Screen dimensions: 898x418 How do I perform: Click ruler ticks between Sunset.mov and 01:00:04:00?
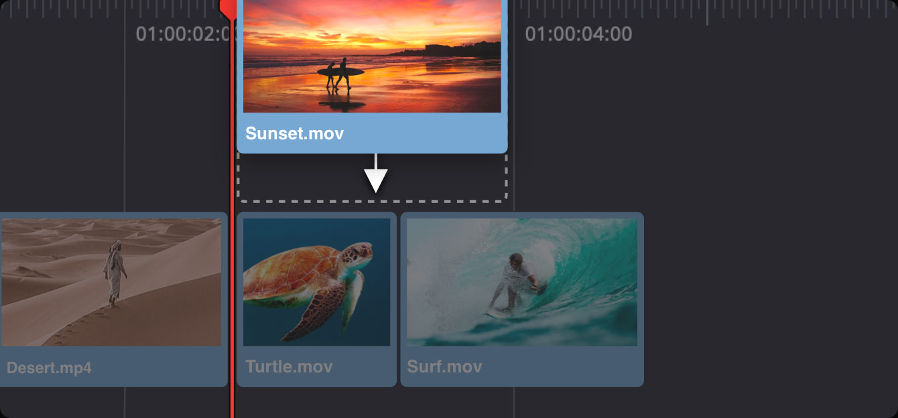pyautogui.click(x=516, y=8)
